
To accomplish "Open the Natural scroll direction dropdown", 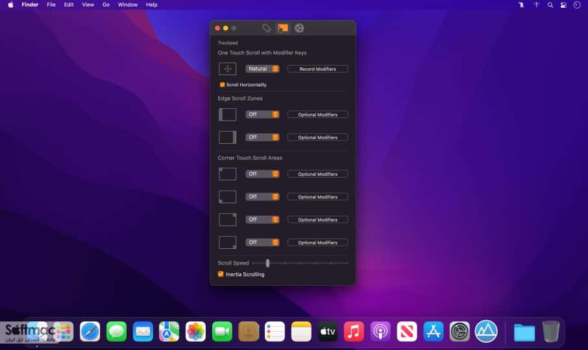I will 262,69.
